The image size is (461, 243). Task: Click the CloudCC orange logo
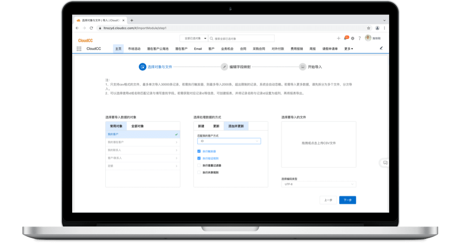(x=85, y=40)
